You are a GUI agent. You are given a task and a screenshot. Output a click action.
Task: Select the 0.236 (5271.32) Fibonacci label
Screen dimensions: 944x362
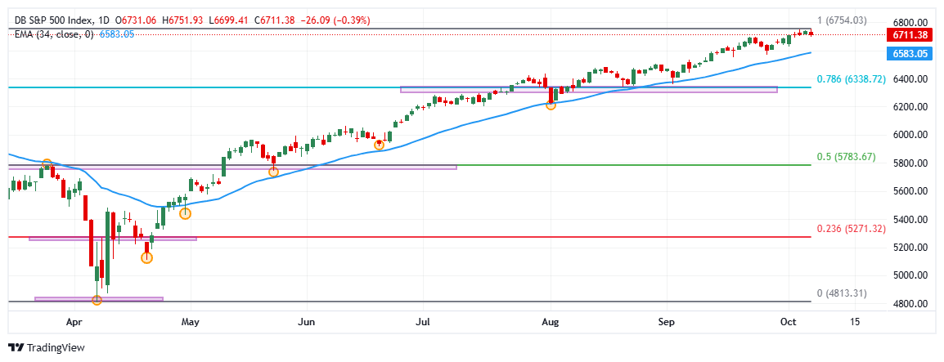point(851,229)
